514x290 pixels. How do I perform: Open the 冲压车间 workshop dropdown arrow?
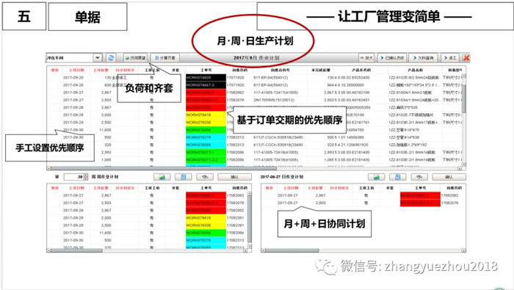click(98, 58)
